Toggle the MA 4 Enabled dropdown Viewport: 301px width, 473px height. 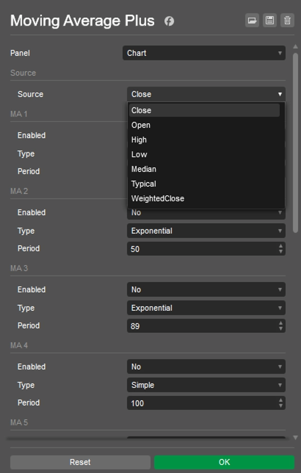click(x=206, y=367)
